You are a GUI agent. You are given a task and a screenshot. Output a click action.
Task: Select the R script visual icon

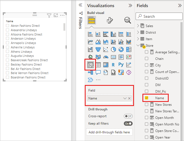click(113, 65)
